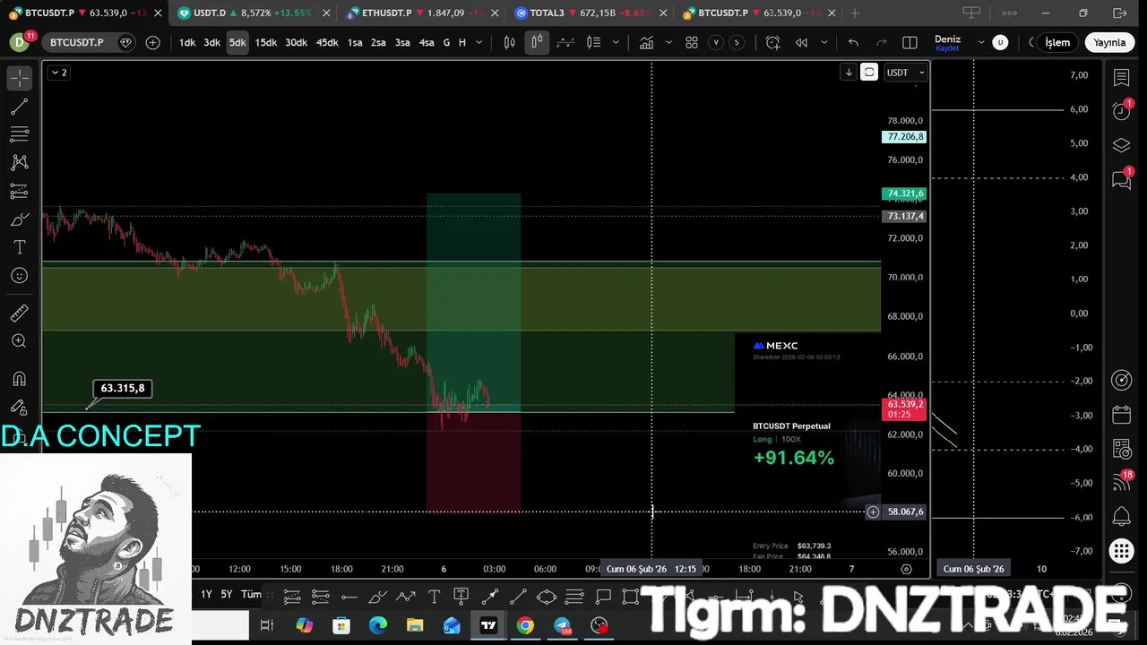Open the Deniz layout dropdown arrow
Screen dimensions: 1147x645
click(981, 42)
